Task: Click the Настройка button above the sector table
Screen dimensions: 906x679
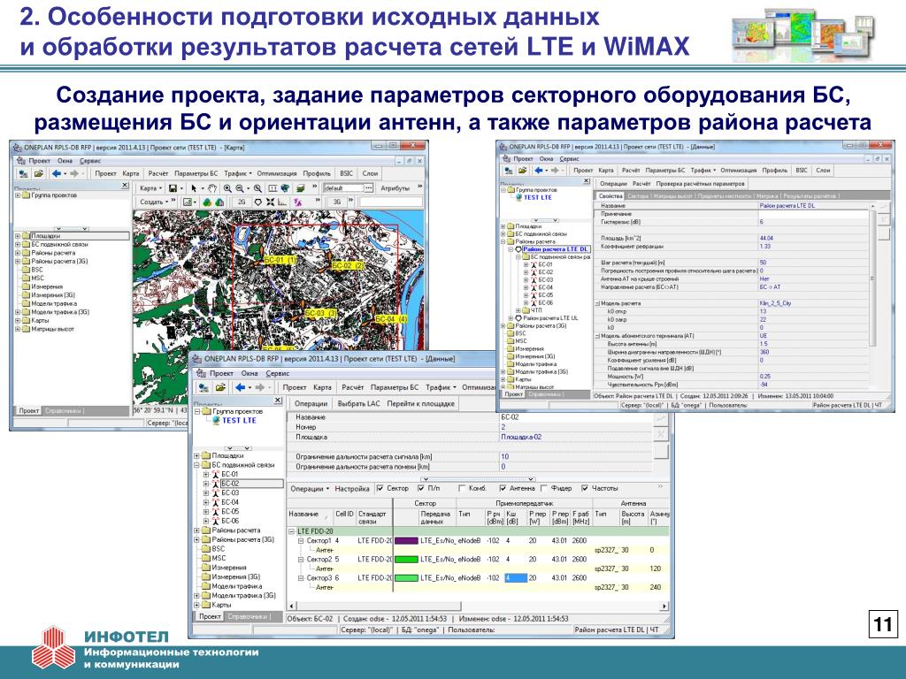Action: [352, 488]
